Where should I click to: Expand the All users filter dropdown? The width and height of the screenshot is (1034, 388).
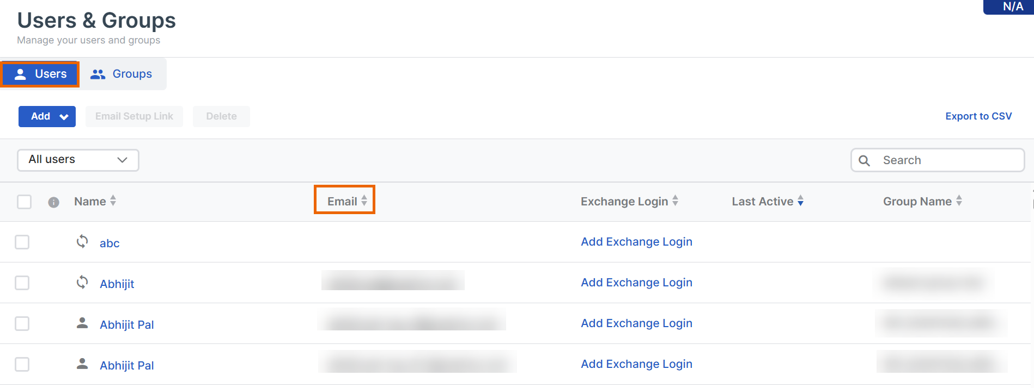78,160
